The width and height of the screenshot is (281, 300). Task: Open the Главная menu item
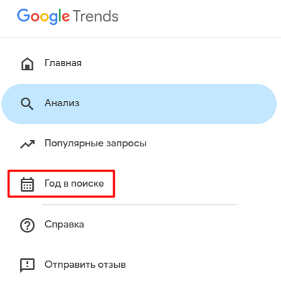[x=63, y=63]
